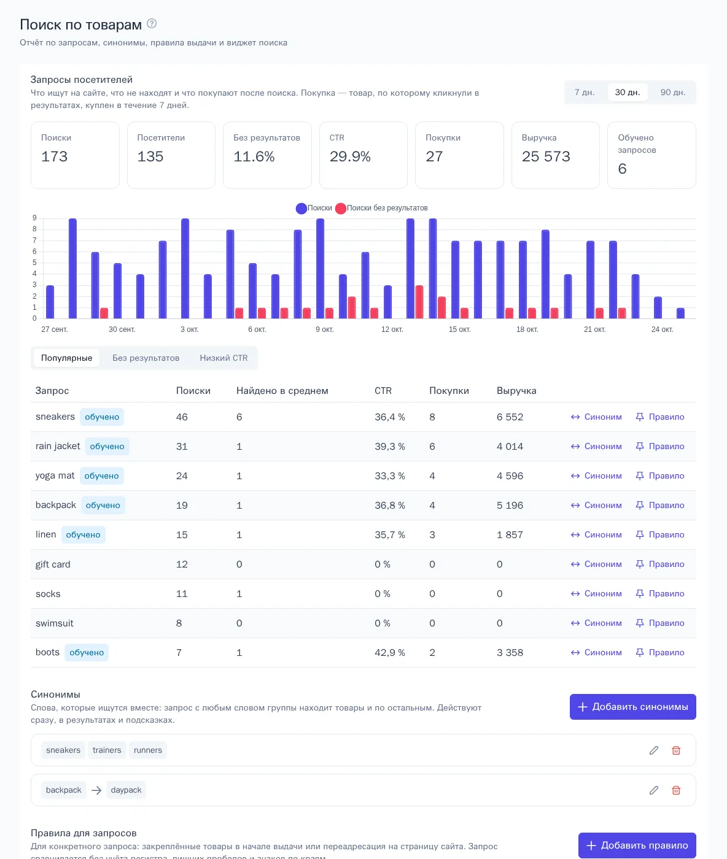Toggle the red Поиски без результатов legend series
727x859 pixels.
coord(381,208)
